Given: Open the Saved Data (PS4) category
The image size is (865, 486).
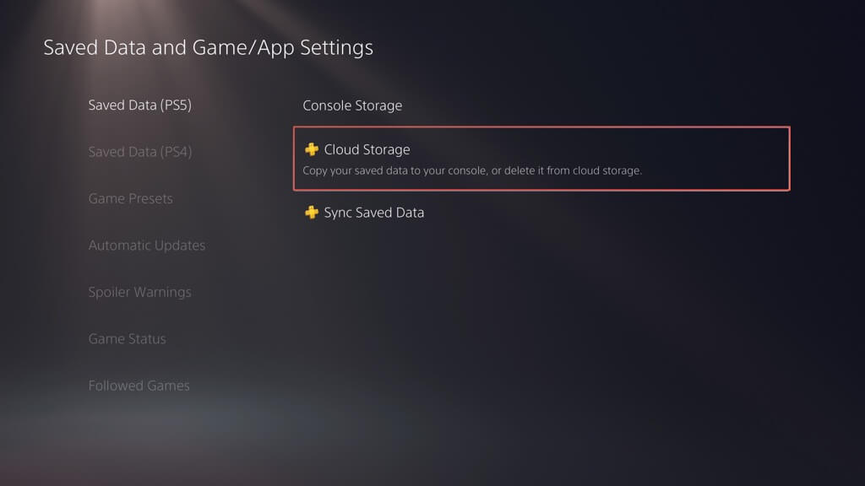Looking at the screenshot, I should point(139,152).
